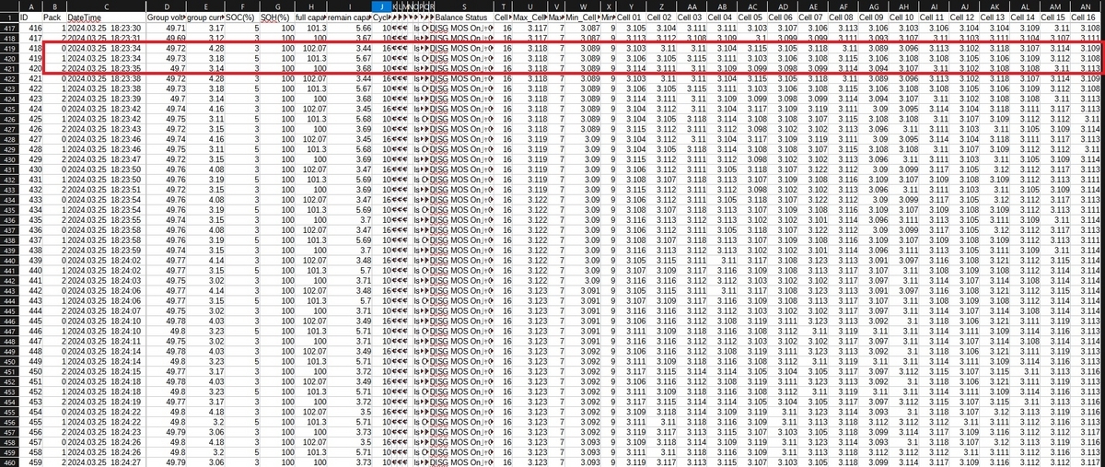Screen dimensions: 1105x467
Task: Click the 'Pack' header cell
Action: (54, 18)
